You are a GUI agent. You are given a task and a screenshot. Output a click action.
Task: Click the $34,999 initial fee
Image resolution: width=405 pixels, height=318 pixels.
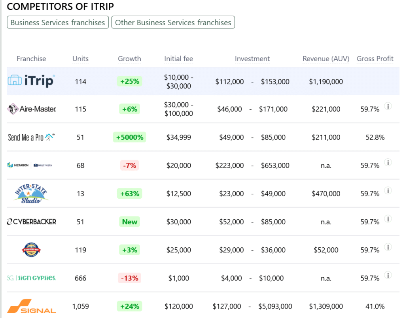pos(178,137)
